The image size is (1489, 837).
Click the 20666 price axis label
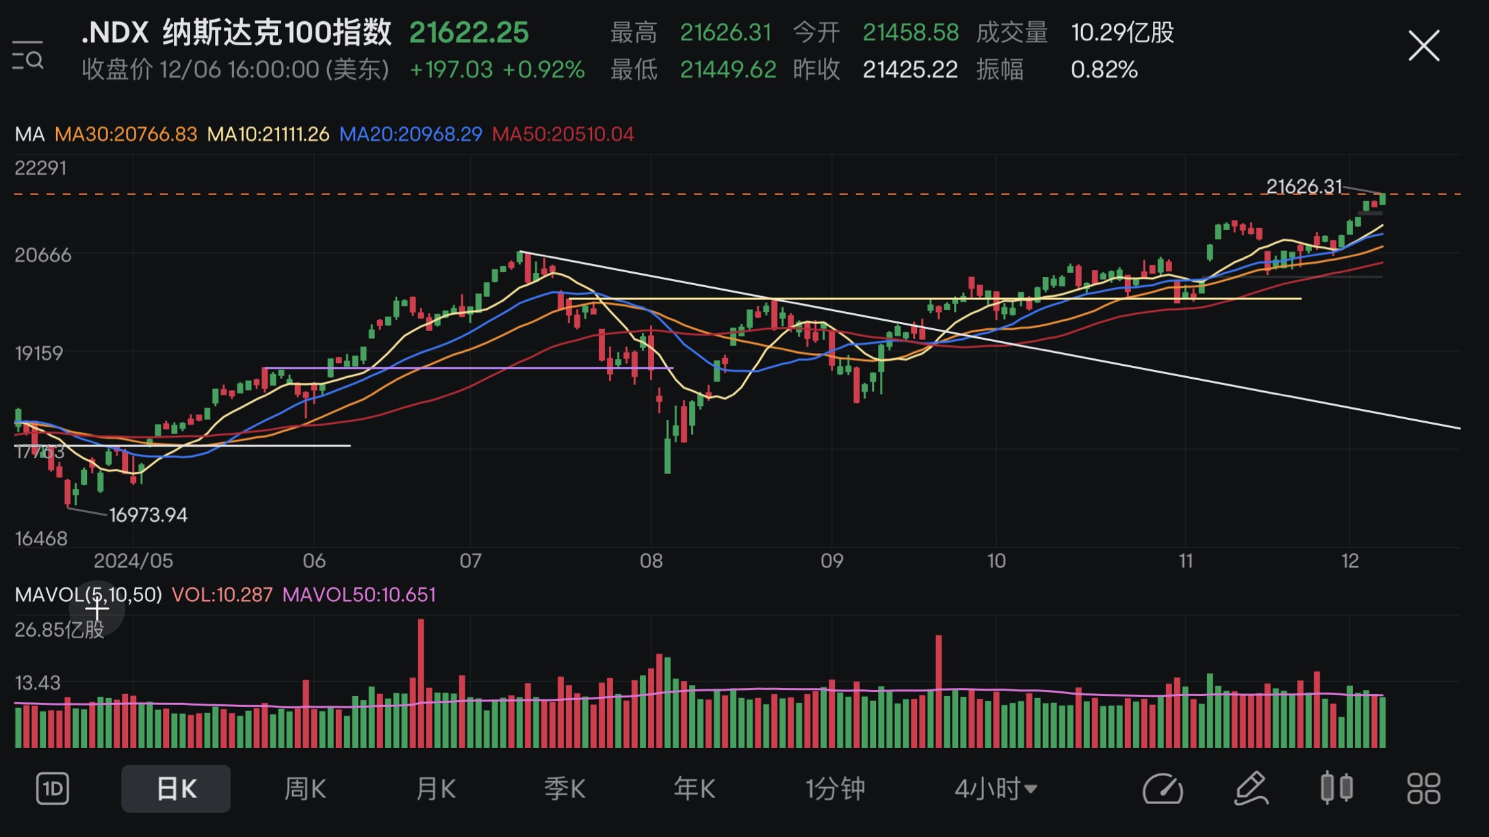pyautogui.click(x=42, y=255)
